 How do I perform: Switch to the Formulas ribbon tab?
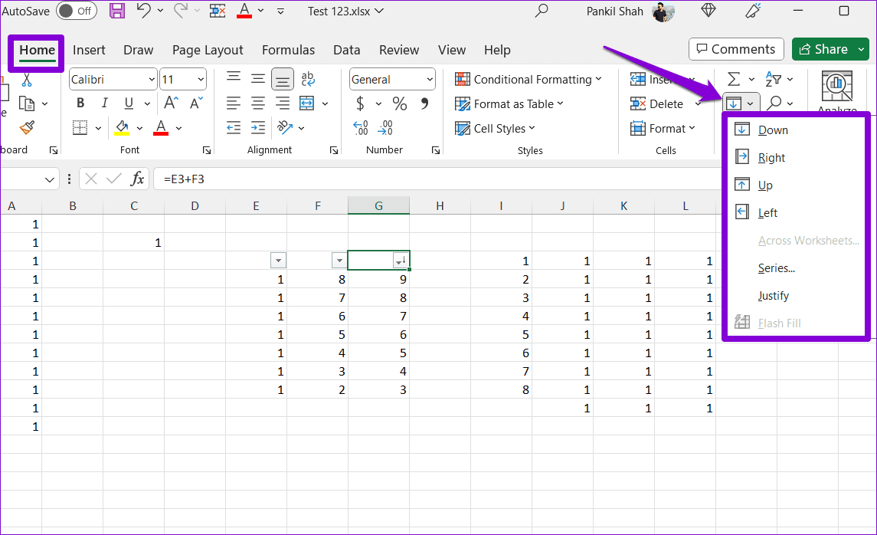coord(288,49)
